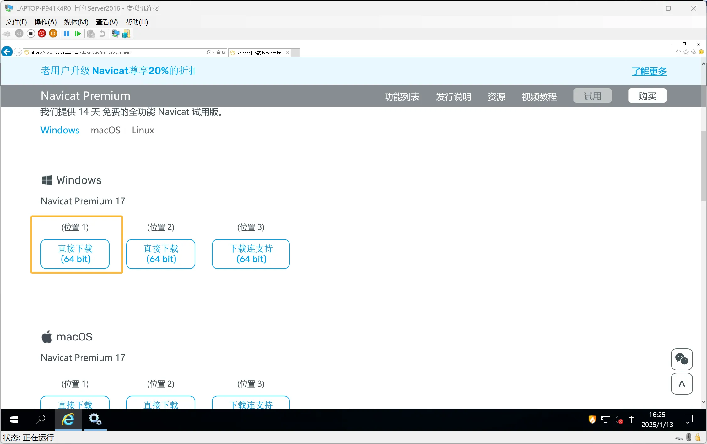707x444 pixels.
Task: Click the scrollbar up arrow
Action: (x=704, y=64)
